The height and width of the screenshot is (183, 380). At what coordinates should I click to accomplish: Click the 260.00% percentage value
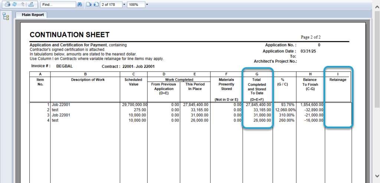(x=286, y=120)
